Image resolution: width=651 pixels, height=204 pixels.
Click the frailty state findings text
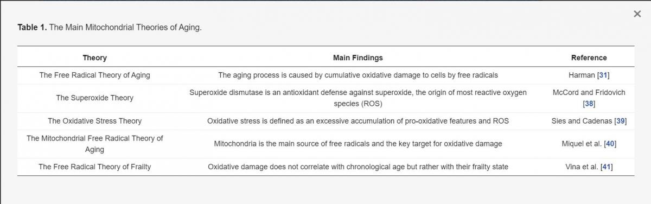(358, 167)
